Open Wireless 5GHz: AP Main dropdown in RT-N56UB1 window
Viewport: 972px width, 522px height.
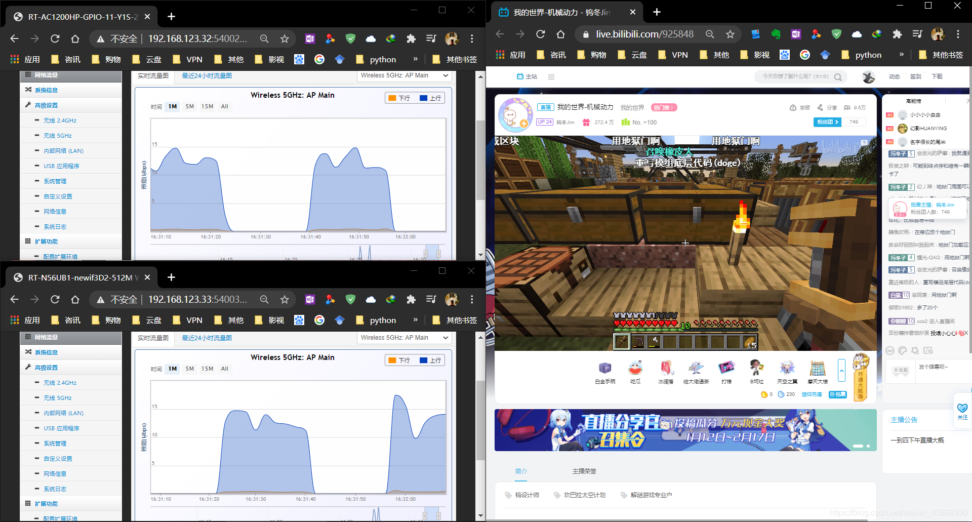click(404, 338)
